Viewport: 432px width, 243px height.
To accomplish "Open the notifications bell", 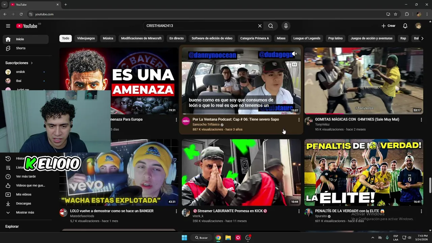I will [x=405, y=26].
